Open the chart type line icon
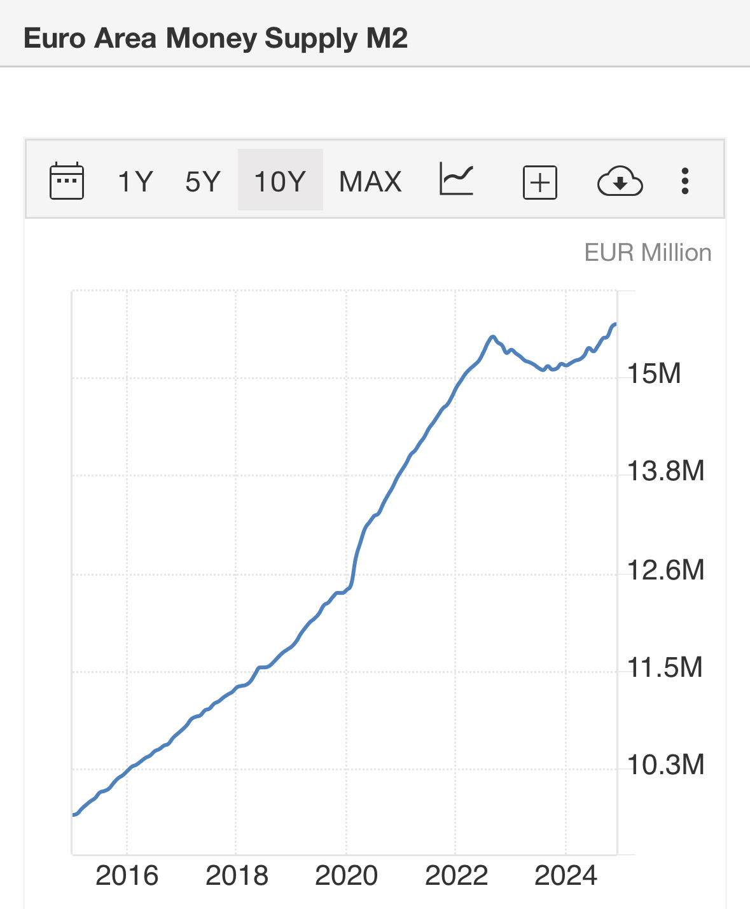 456,180
